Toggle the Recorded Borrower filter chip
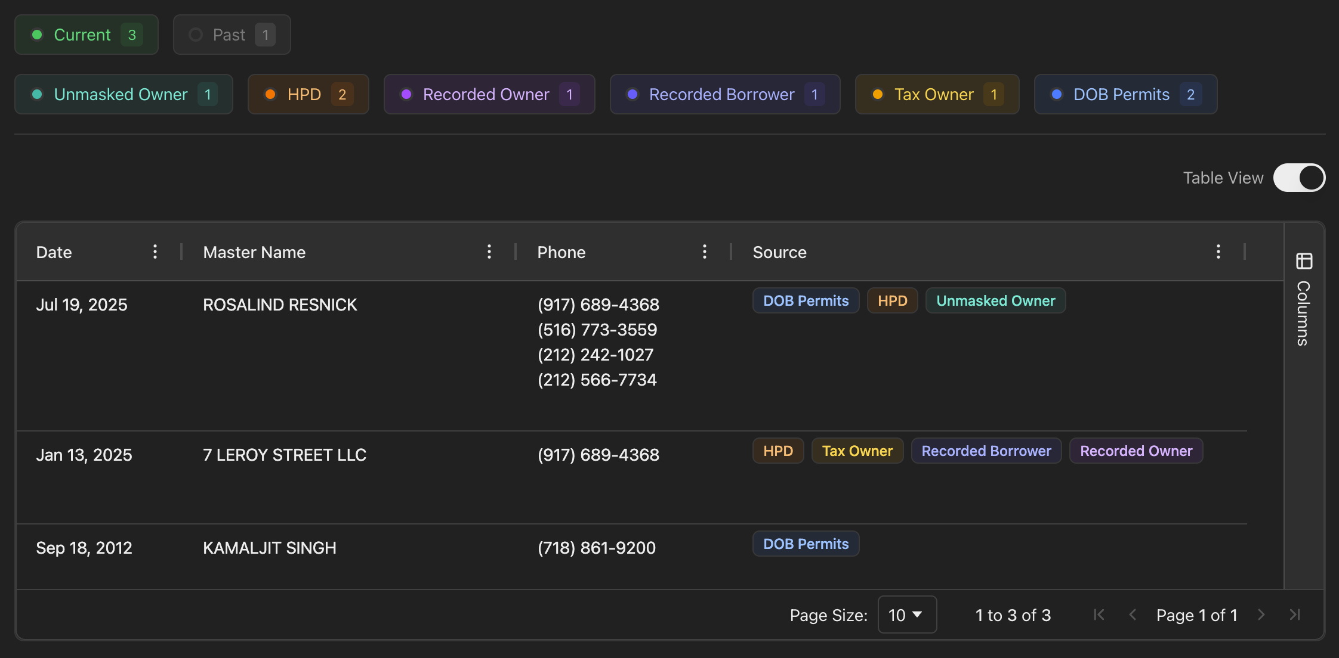The height and width of the screenshot is (658, 1339). 724,94
